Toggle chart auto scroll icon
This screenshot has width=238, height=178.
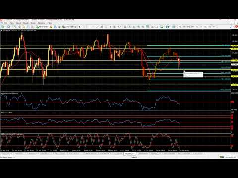[x=152, y=27]
